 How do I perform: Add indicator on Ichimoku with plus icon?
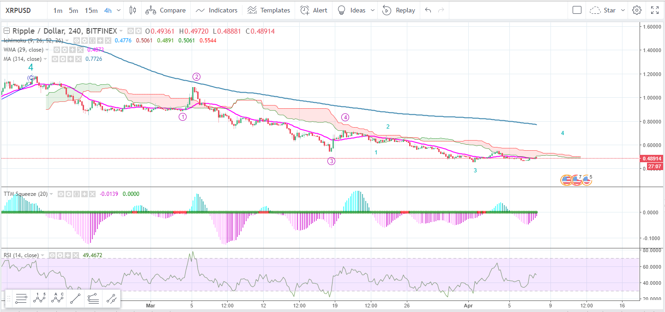pyautogui.click(x=100, y=41)
